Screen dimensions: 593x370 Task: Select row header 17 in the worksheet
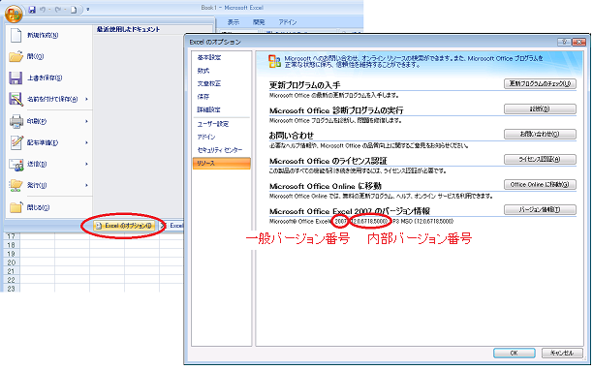click(x=11, y=236)
